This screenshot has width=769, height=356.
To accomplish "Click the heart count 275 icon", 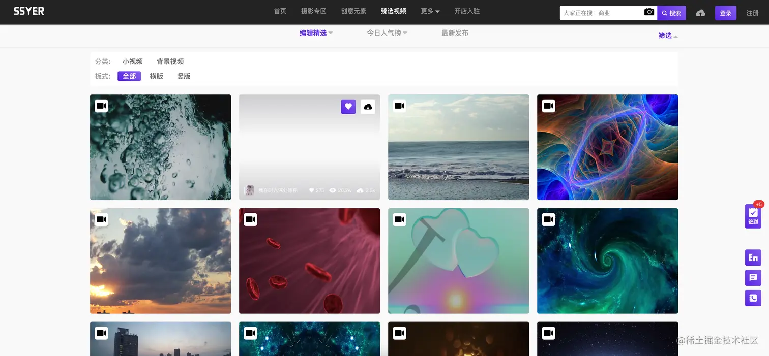I will (x=311, y=190).
